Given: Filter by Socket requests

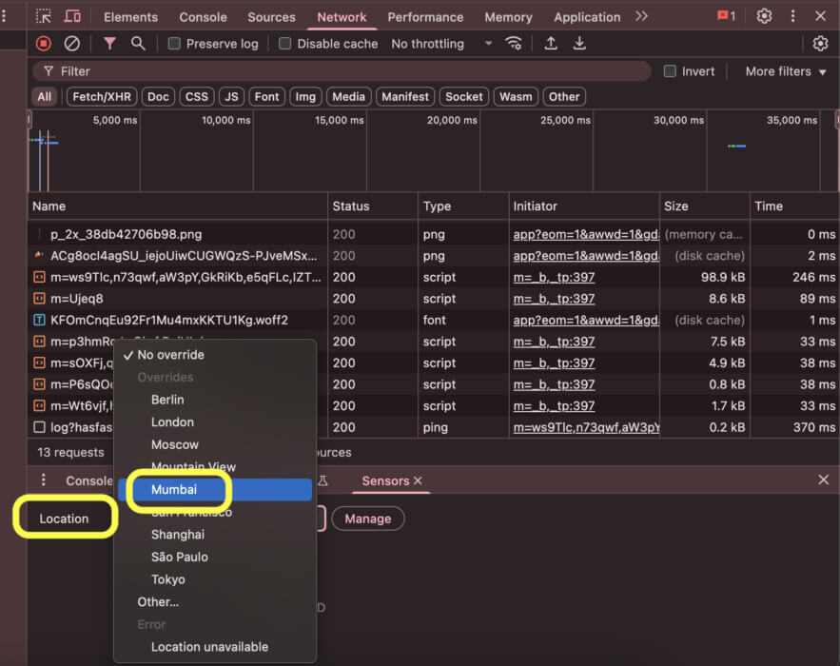Looking at the screenshot, I should [x=464, y=96].
